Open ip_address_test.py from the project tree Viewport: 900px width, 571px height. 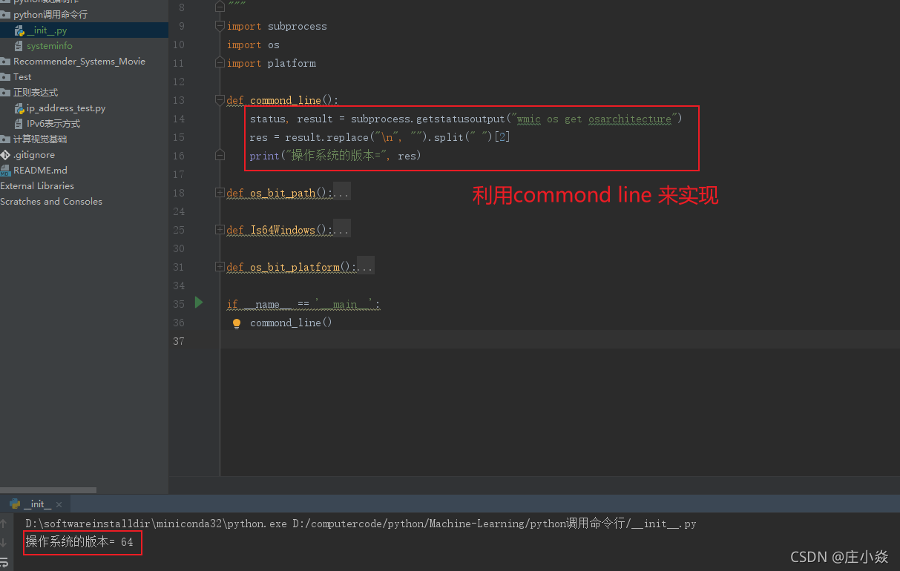click(x=66, y=108)
